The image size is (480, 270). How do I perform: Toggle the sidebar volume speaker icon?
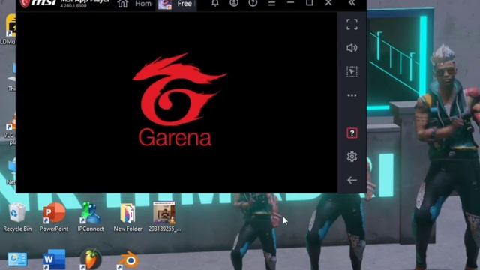[352, 48]
